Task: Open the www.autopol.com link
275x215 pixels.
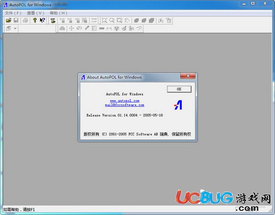Action: [x=125, y=101]
